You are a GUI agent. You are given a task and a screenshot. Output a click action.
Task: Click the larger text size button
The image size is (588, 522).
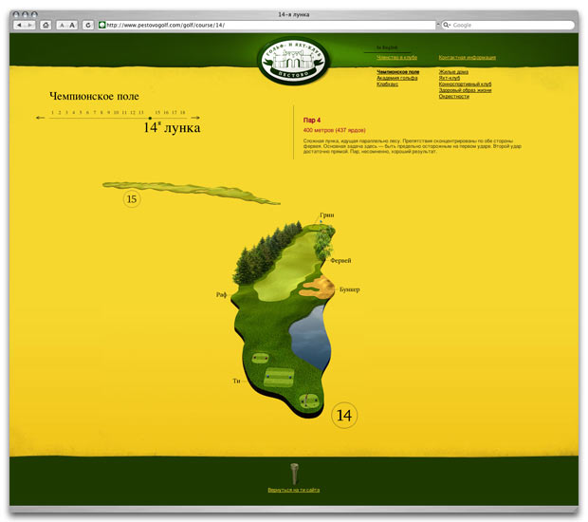[73, 25]
